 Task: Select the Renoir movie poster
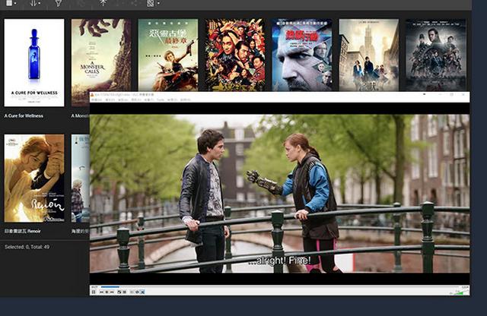[34, 178]
